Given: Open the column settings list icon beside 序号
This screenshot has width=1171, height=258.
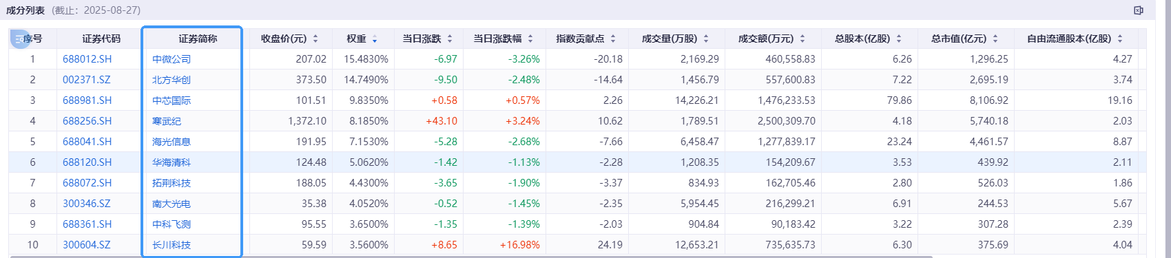Looking at the screenshot, I should [20, 39].
